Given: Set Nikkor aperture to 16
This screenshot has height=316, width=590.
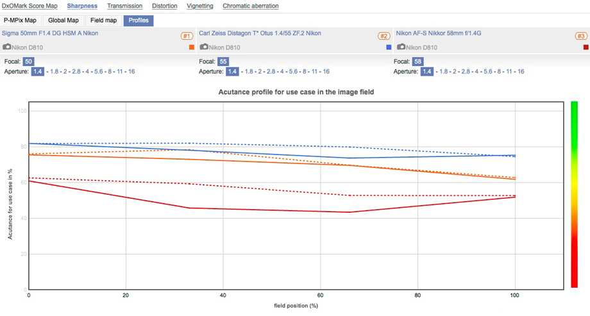Looking at the screenshot, I should coord(521,72).
